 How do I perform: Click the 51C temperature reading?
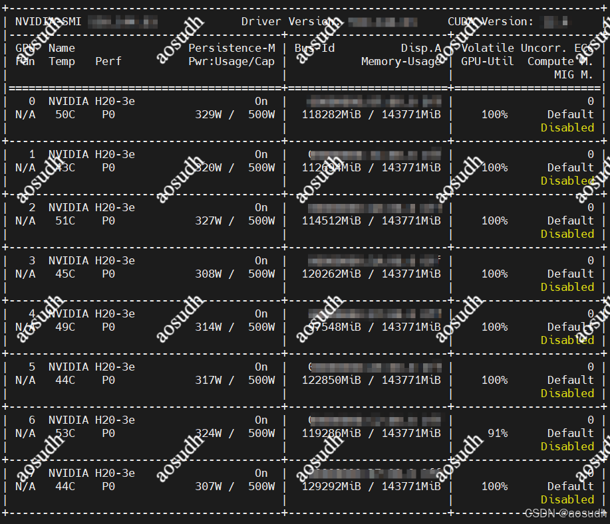click(65, 221)
